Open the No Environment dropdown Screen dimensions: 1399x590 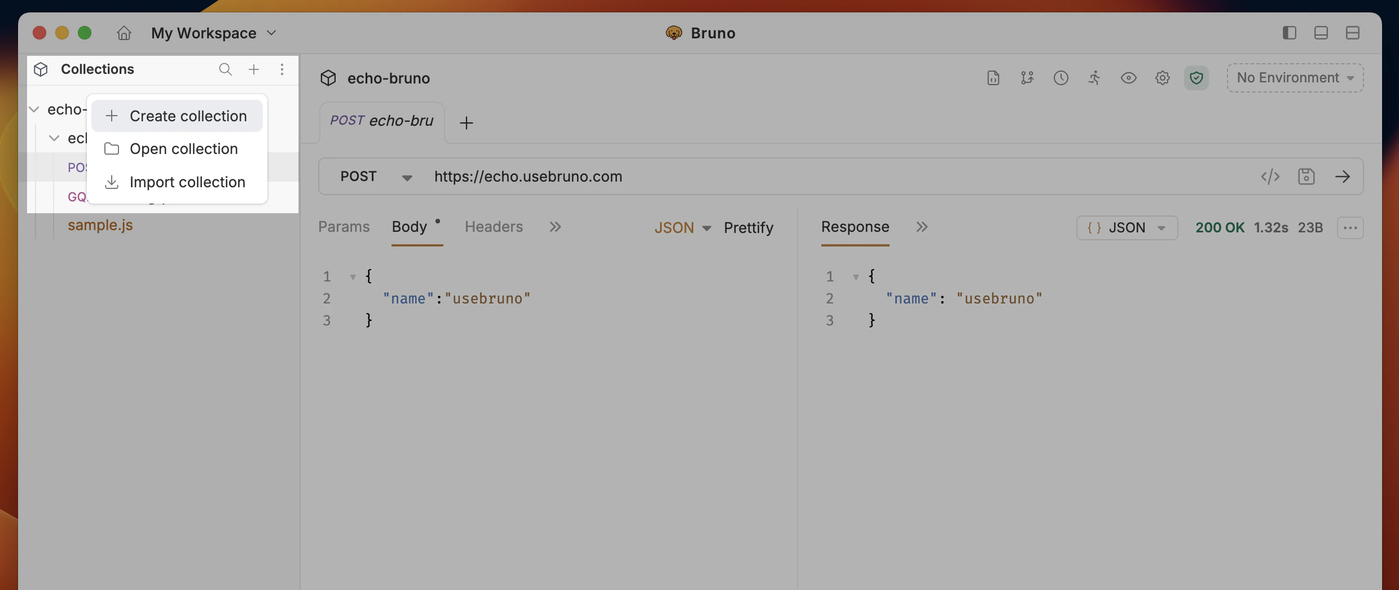pos(1295,78)
